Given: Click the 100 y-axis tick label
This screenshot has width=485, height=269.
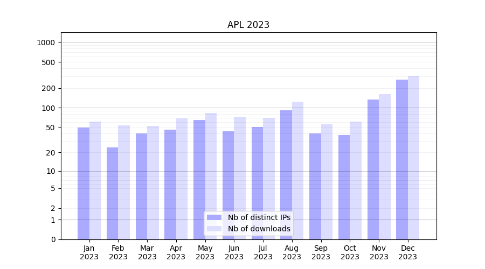Looking at the screenshot, I should [x=48, y=108].
